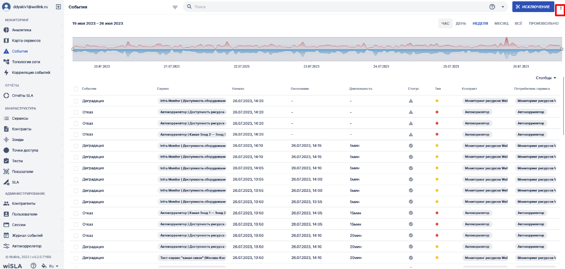Open the Столбцы columns dropdown
Image resolution: width=565 pixels, height=269 pixels.
tap(546, 78)
